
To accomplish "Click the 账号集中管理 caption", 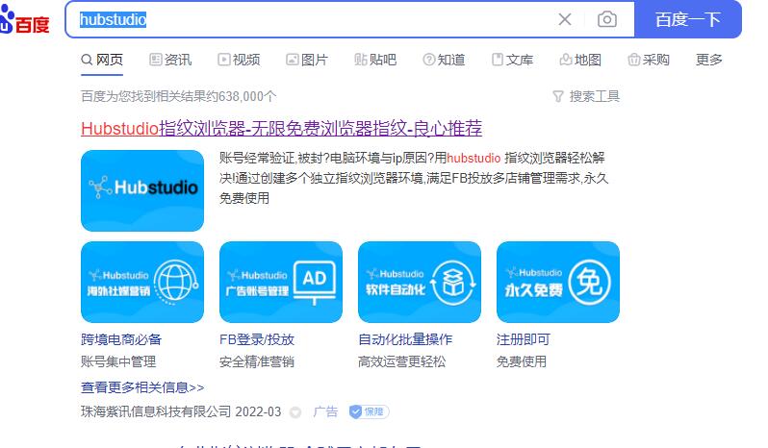I will pos(118,361).
